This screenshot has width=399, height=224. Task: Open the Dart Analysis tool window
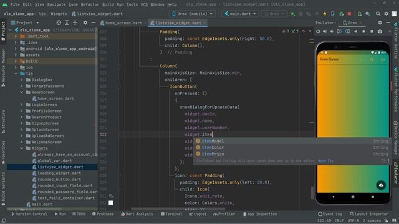[137, 214]
